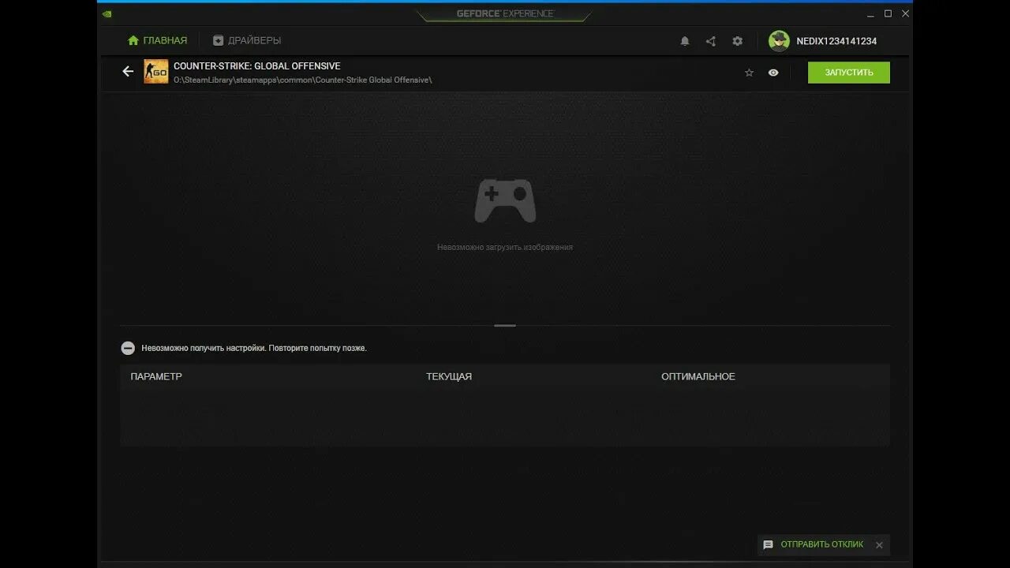Screen dimensions: 1010x568
Task: Click the settings retrieval error message
Action: [x=254, y=348]
